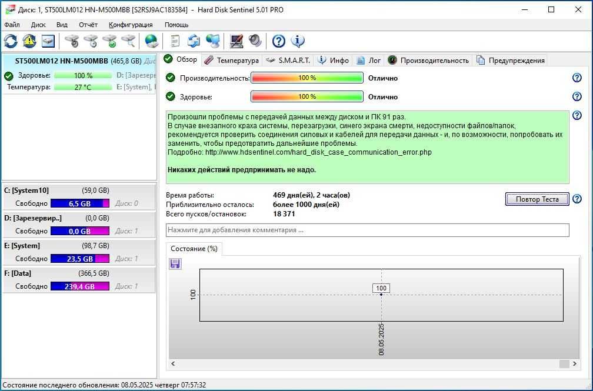This screenshot has width=593, height=391.
Task: Click the globe-over-drive toolbar icon
Action: click(x=151, y=41)
